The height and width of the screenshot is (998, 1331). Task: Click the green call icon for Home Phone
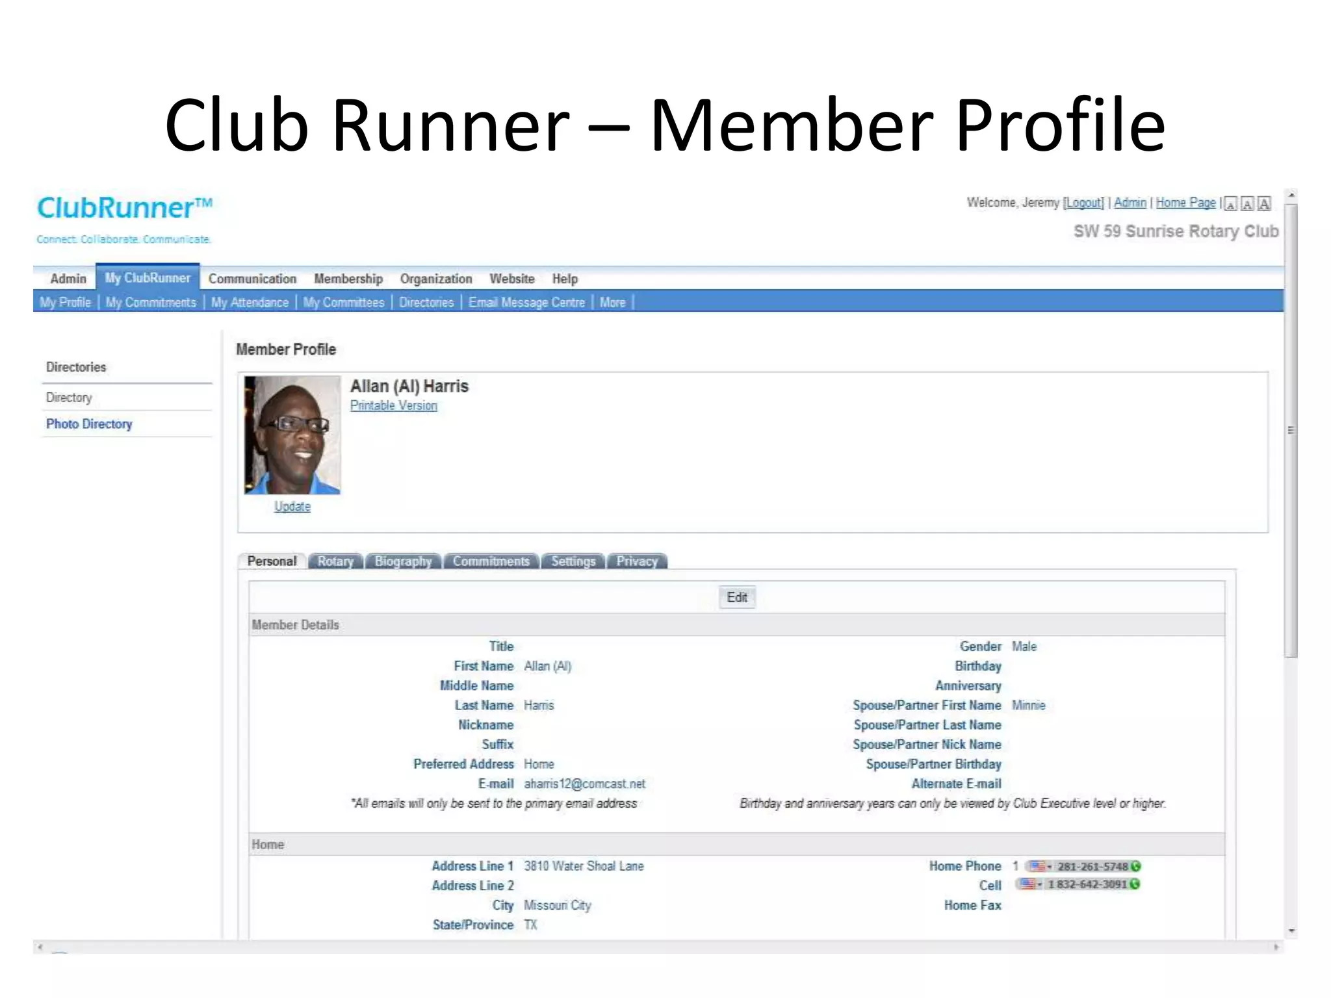(1136, 866)
